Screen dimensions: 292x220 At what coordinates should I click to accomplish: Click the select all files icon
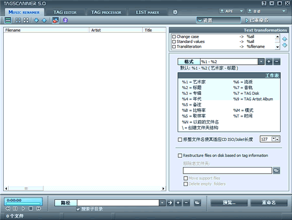point(18,20)
